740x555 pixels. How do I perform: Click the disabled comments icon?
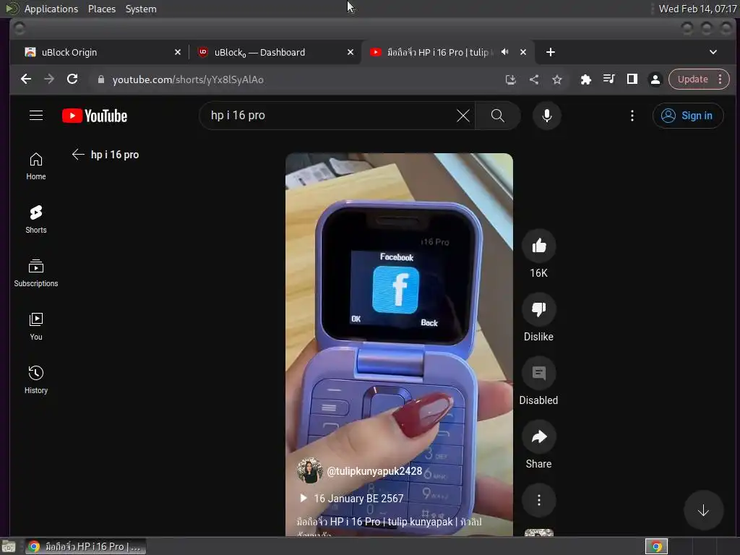538,374
